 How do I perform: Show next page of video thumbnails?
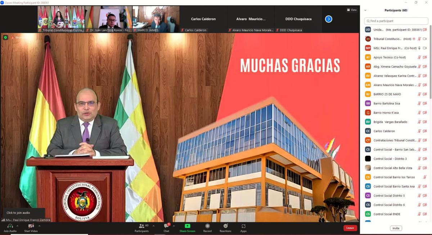tap(328, 19)
